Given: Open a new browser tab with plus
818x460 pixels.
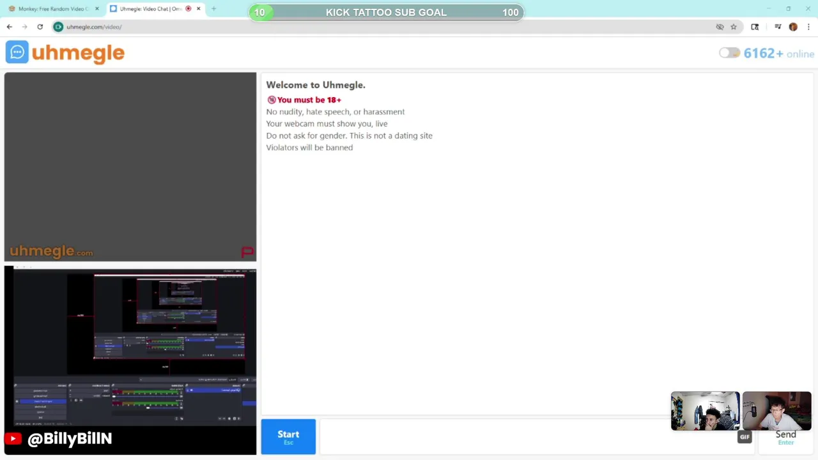Looking at the screenshot, I should point(213,9).
